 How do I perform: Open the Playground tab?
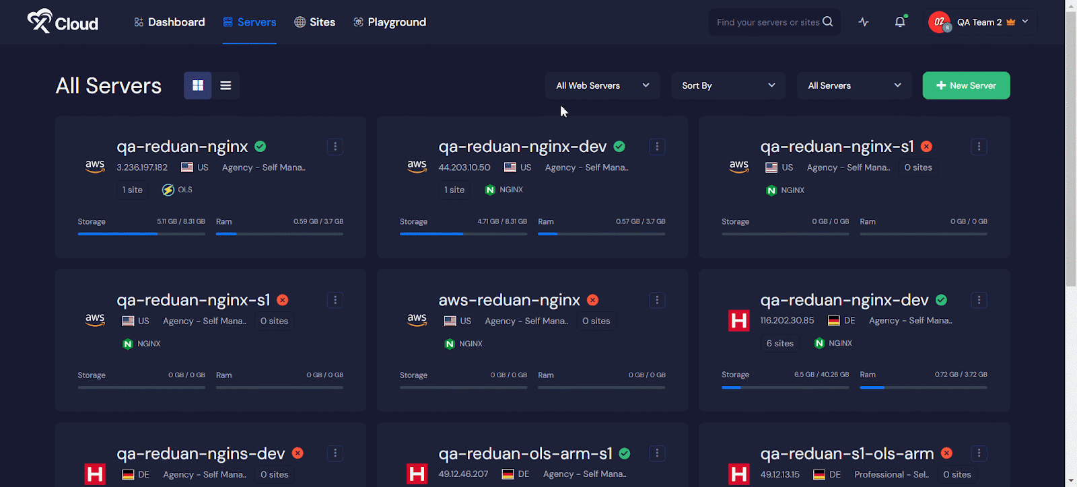[390, 22]
